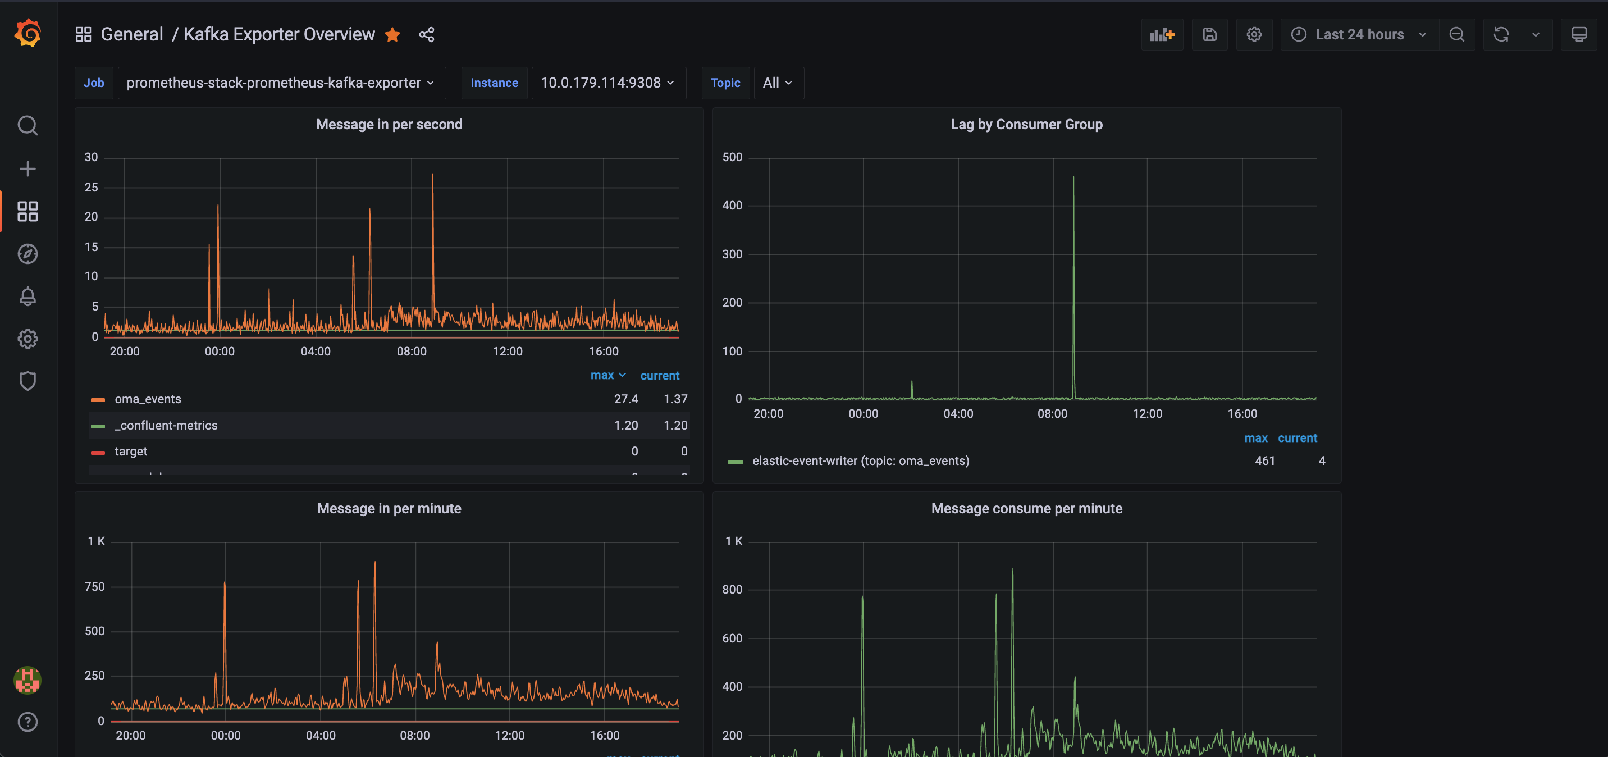
Task: Open the Alerting bell icon
Action: point(28,296)
